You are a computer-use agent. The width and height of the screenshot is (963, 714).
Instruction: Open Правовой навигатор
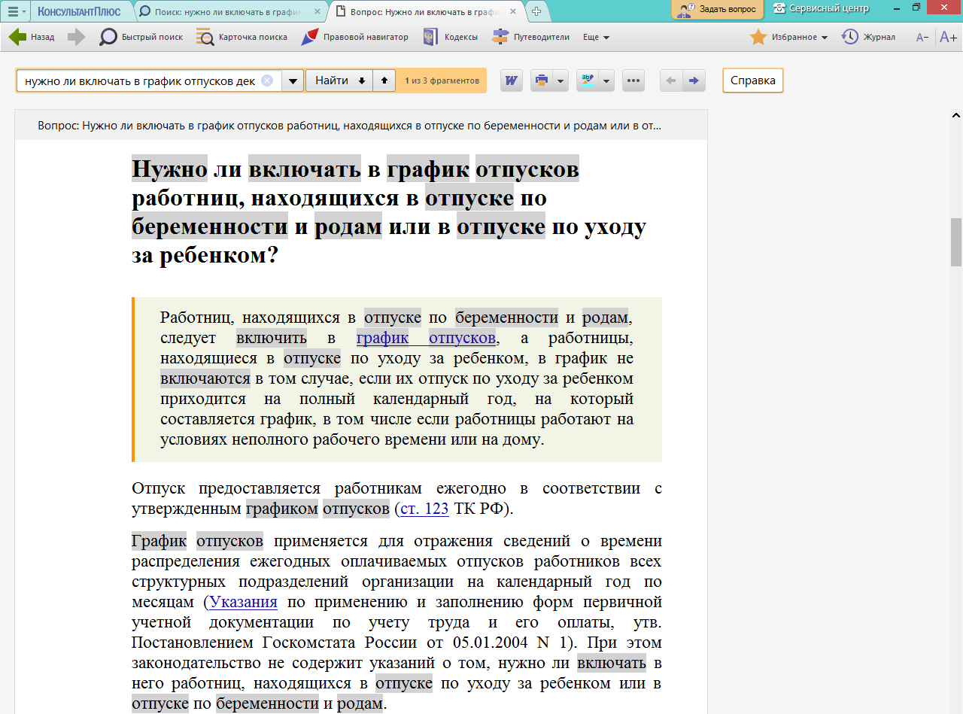pos(354,37)
